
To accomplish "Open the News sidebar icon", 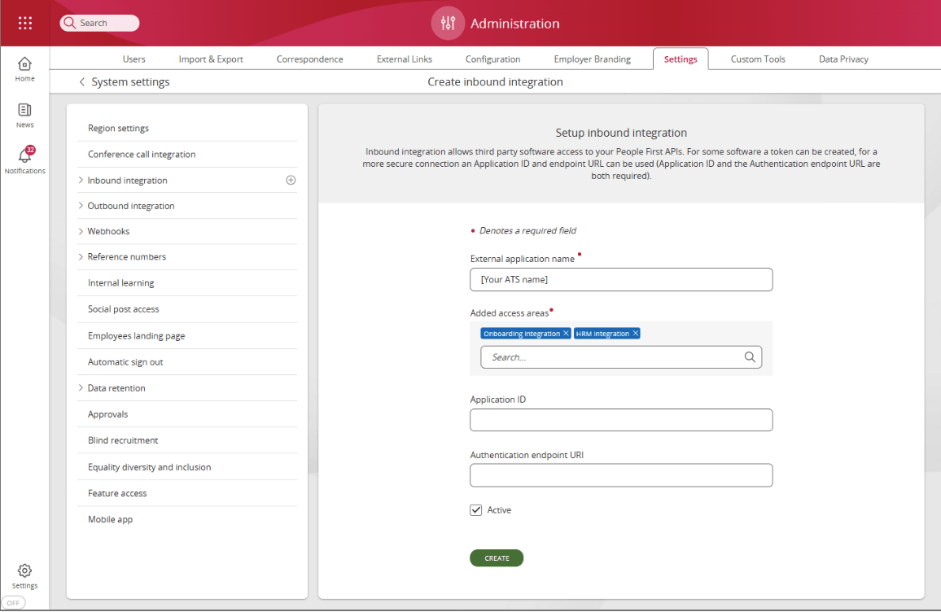I will coord(25,115).
